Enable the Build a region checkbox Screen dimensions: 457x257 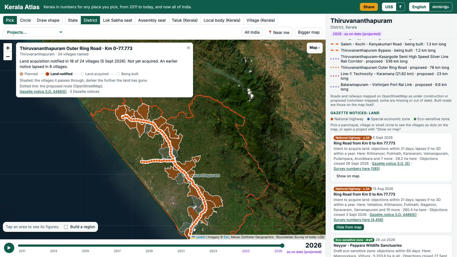[66, 227]
